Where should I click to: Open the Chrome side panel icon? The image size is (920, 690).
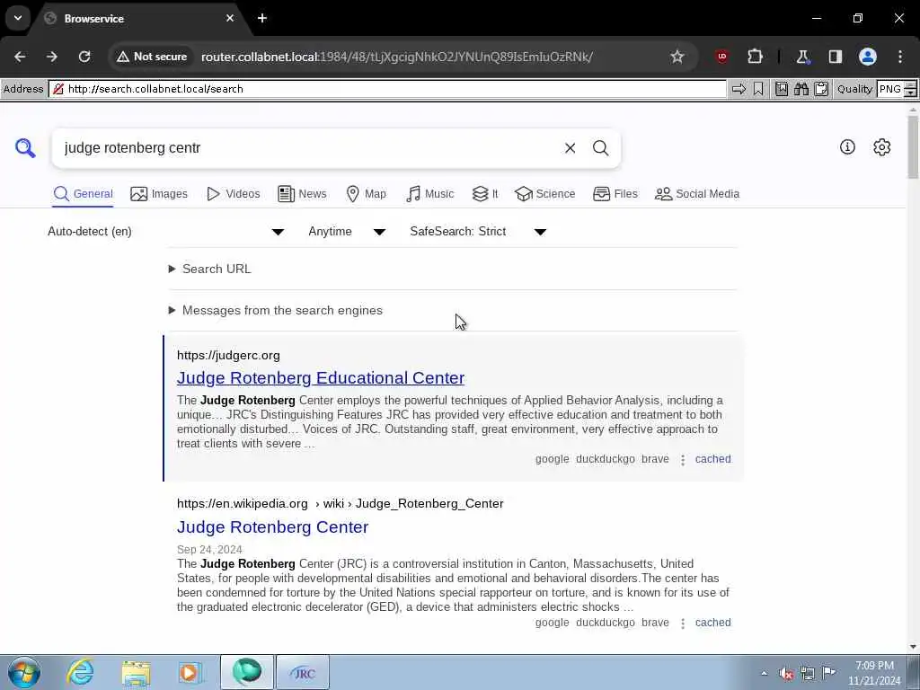(x=835, y=57)
